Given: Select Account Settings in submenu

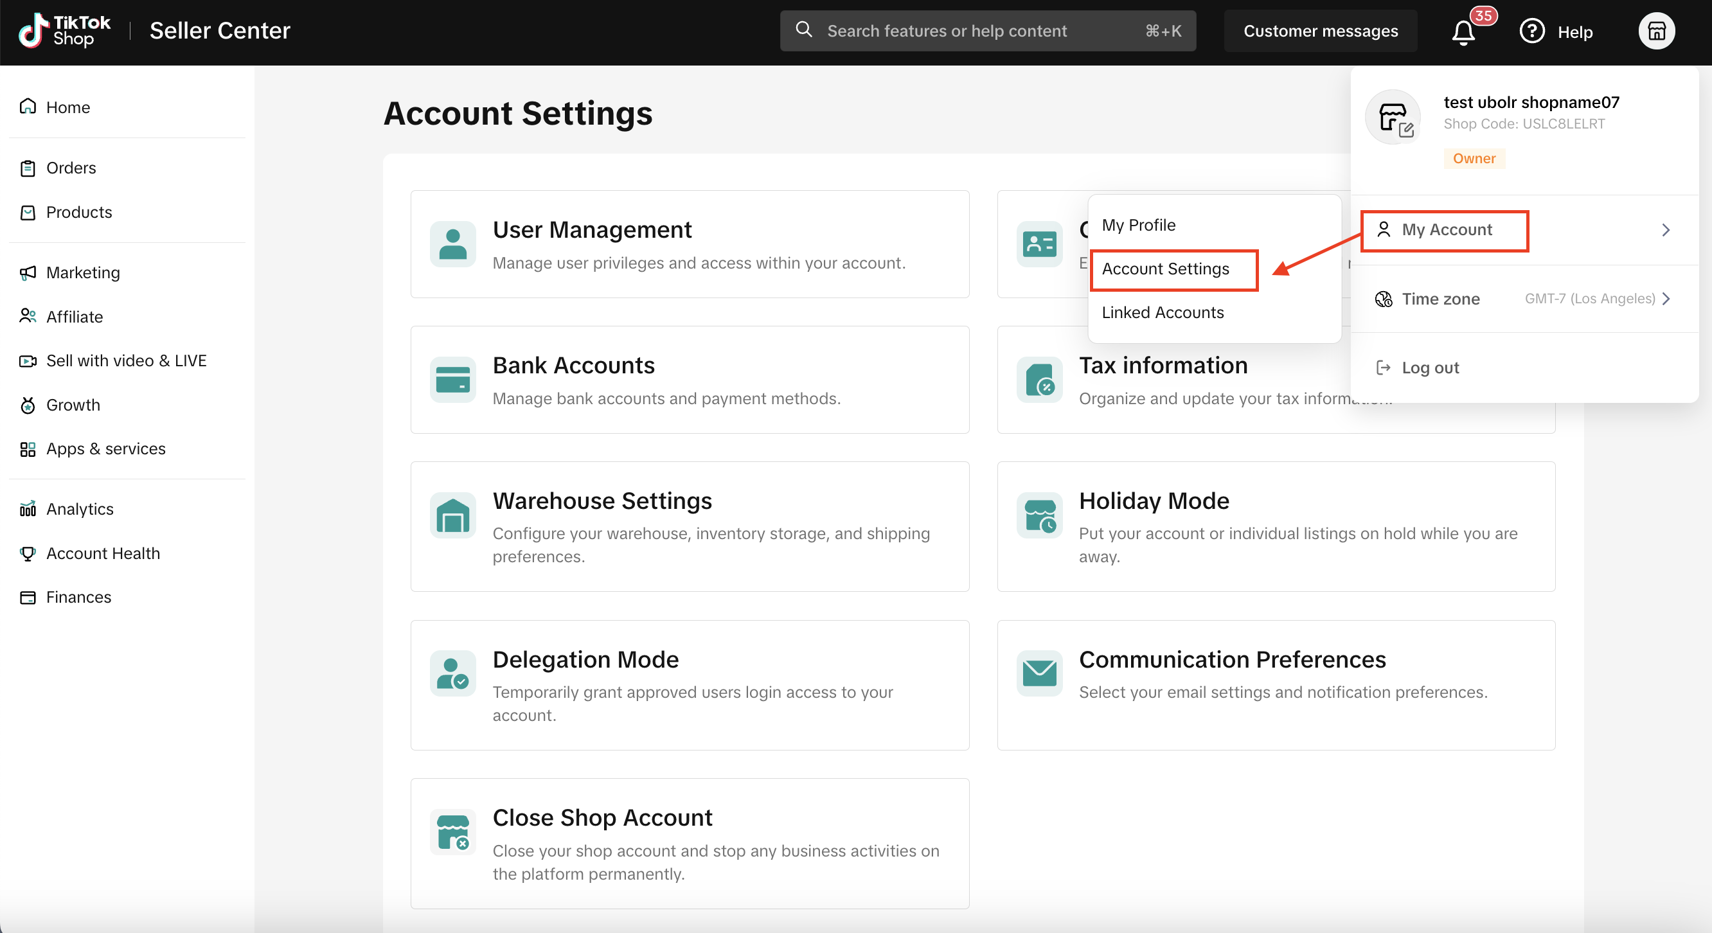Looking at the screenshot, I should pyautogui.click(x=1165, y=269).
